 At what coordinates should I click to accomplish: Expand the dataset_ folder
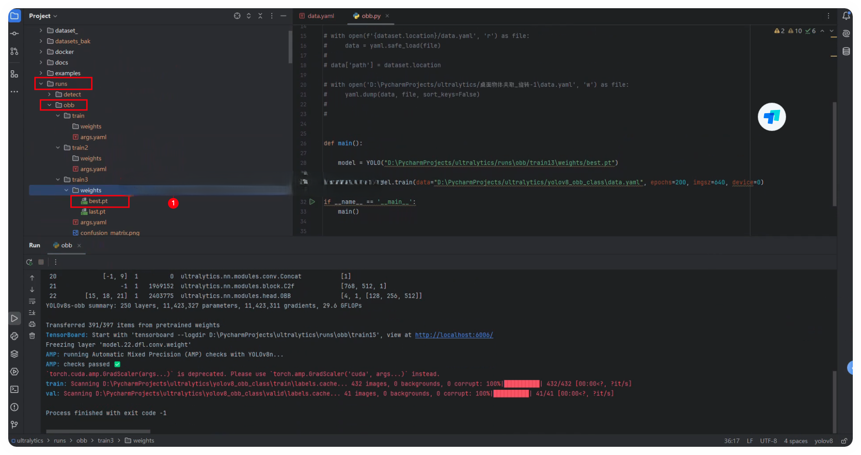coord(41,31)
